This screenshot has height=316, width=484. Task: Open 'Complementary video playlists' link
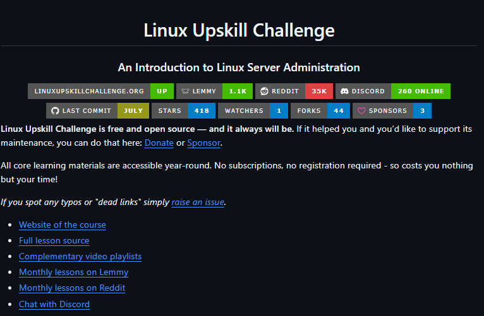point(80,256)
